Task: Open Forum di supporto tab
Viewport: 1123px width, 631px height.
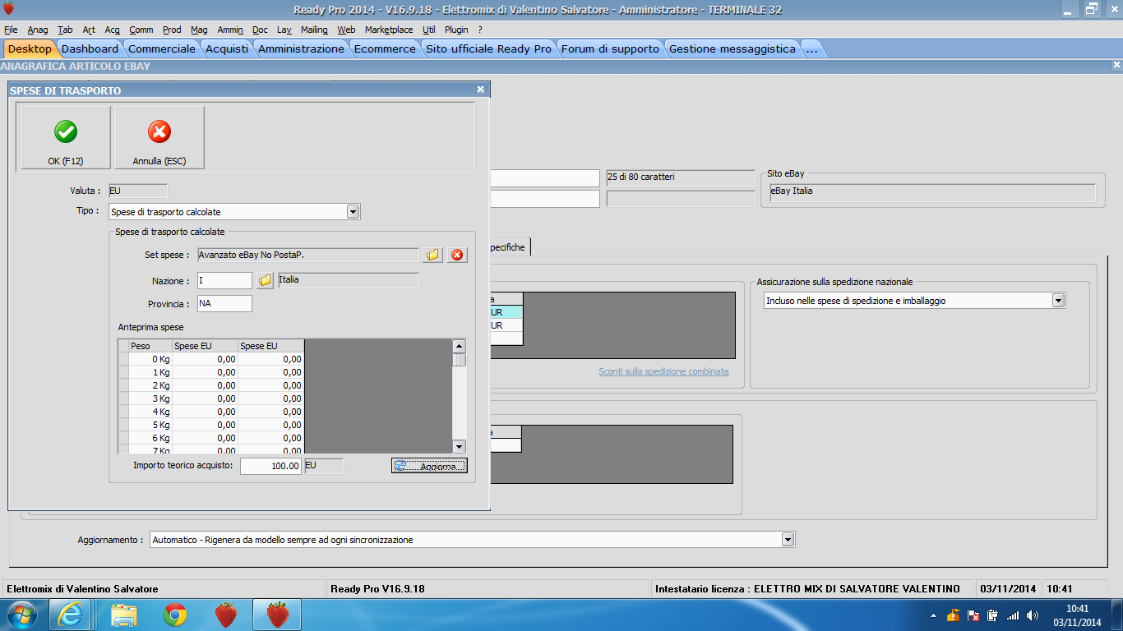Action: (610, 48)
